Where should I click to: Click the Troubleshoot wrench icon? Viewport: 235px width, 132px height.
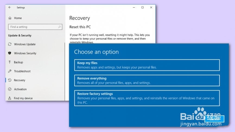pos(10,71)
